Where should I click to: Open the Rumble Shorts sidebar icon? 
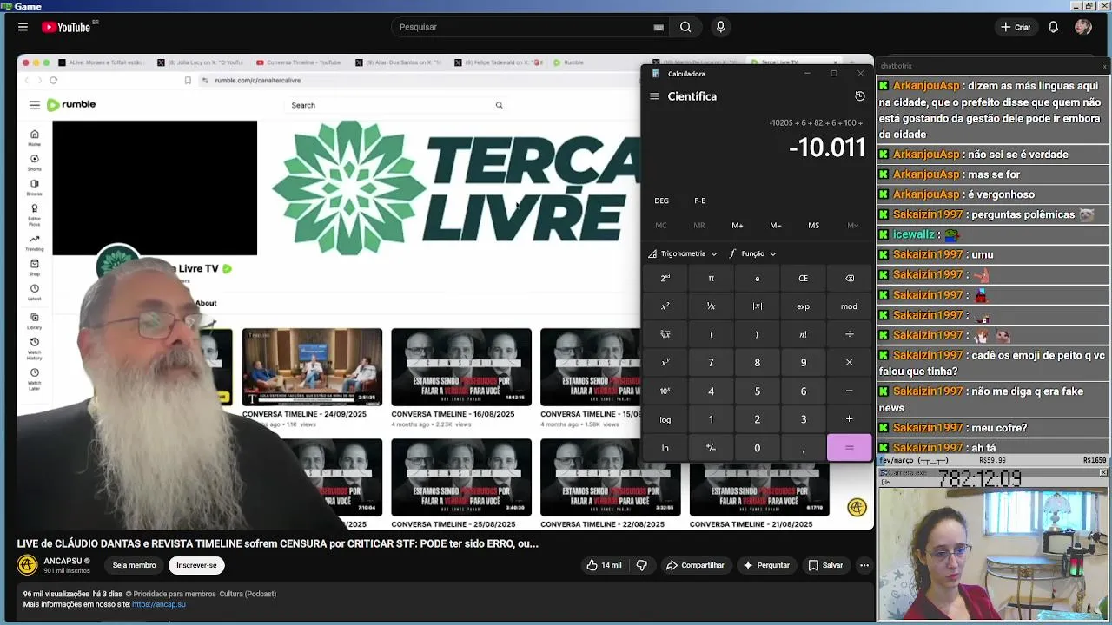tap(34, 162)
